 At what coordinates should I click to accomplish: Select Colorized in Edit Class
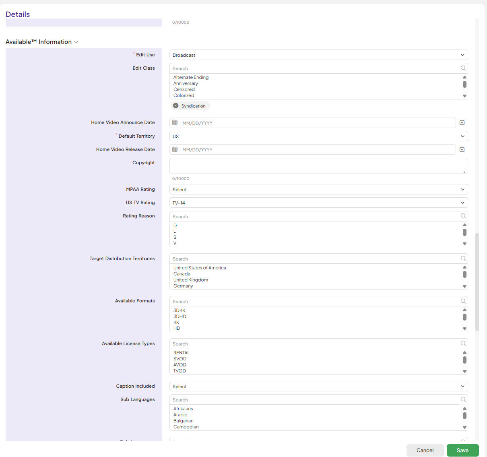184,95
